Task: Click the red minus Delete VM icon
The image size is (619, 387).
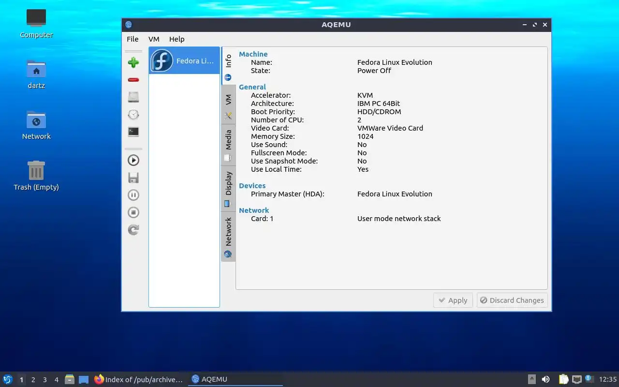Action: tap(133, 80)
